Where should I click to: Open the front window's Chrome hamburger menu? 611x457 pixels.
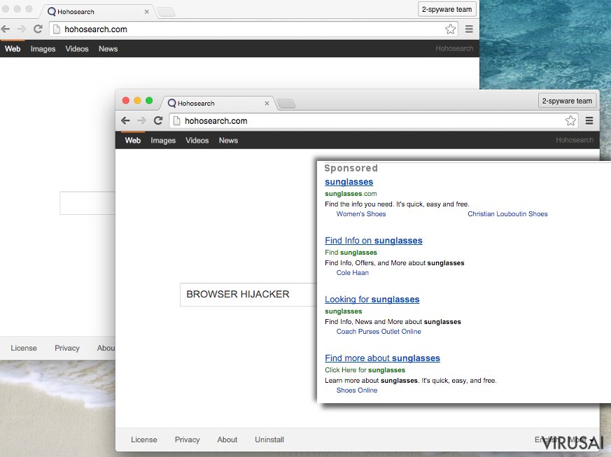pyautogui.click(x=589, y=121)
